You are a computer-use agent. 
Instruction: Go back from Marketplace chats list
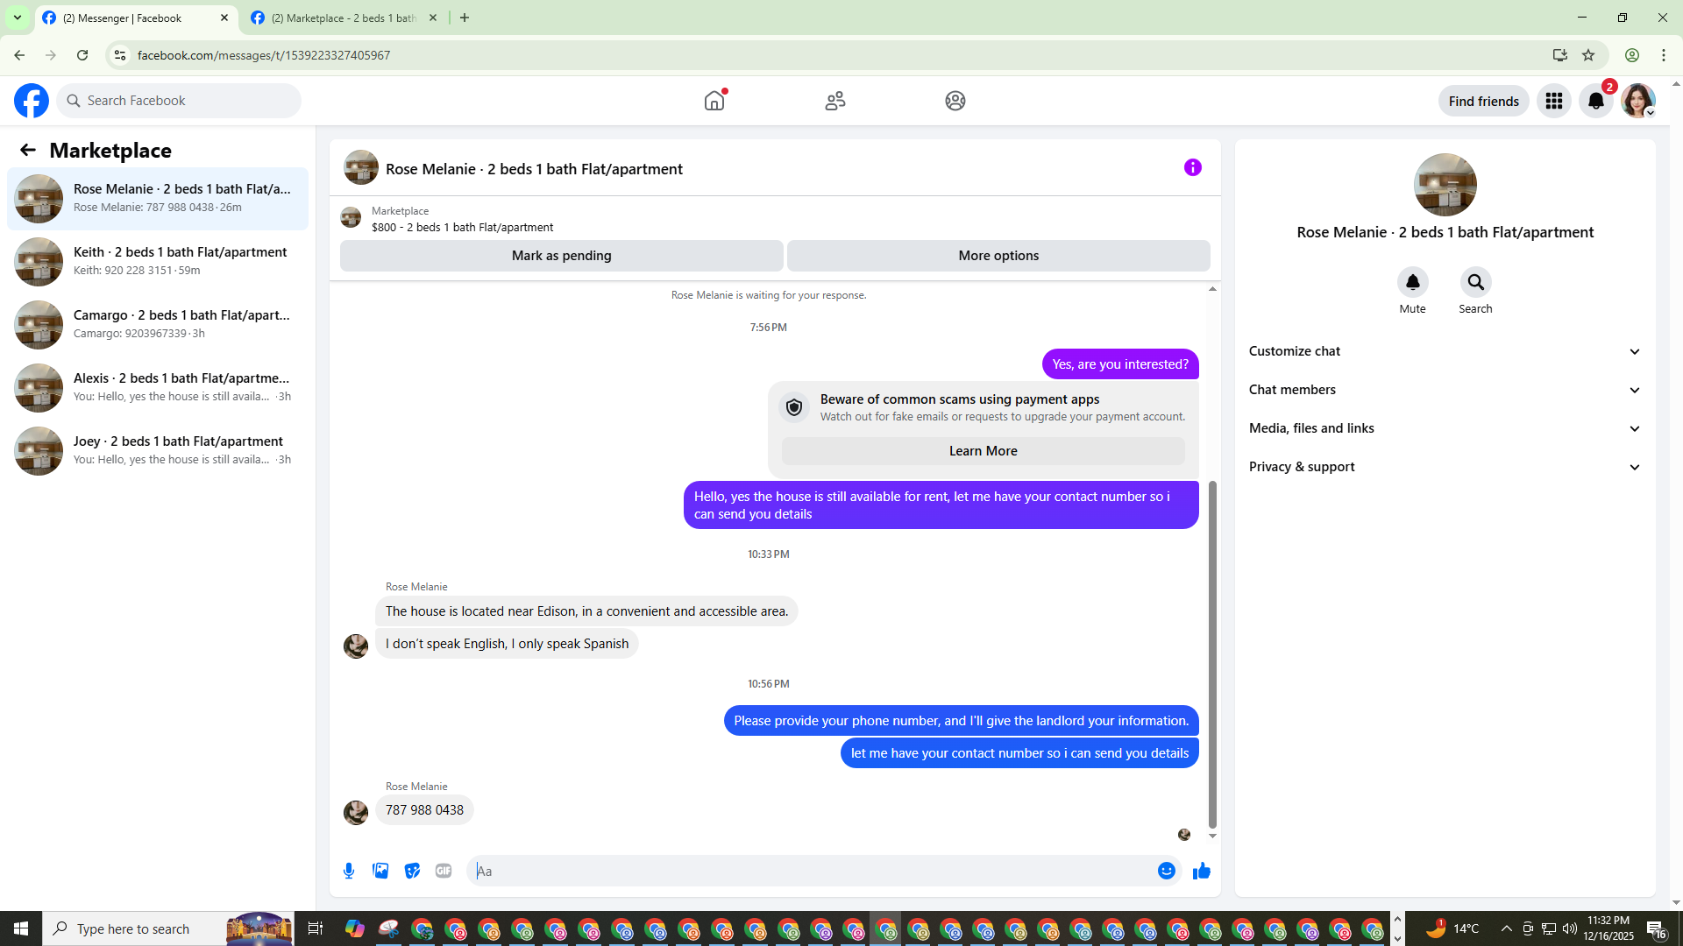[28, 150]
